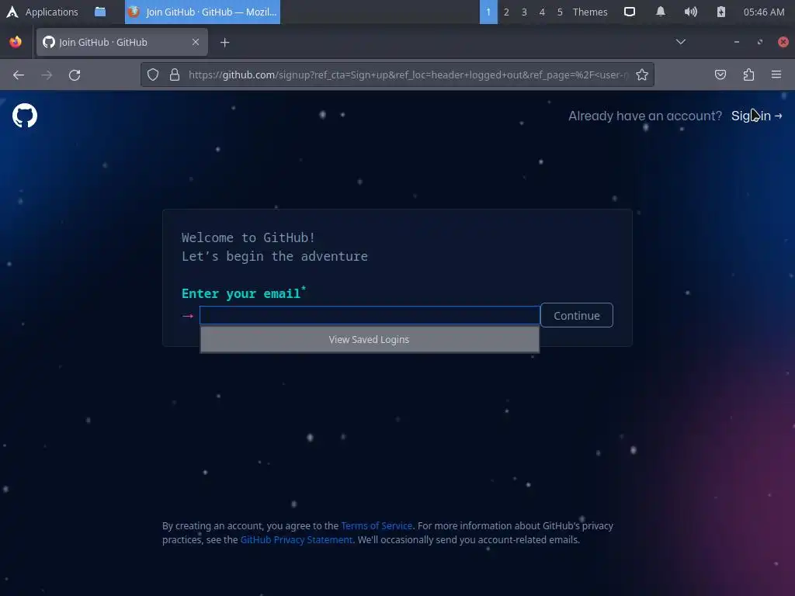Switch to workspace 4

(x=542, y=12)
